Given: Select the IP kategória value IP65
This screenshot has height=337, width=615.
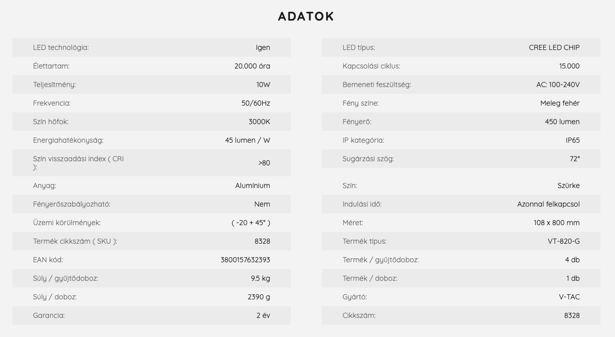Looking at the screenshot, I should coord(573,140).
